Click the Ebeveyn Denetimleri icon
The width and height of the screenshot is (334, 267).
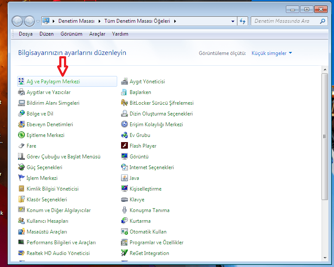[x=21, y=124]
